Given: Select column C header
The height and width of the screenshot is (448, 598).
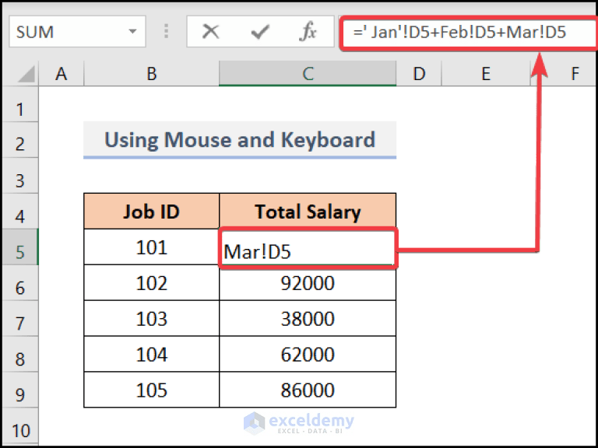Looking at the screenshot, I should point(308,74).
